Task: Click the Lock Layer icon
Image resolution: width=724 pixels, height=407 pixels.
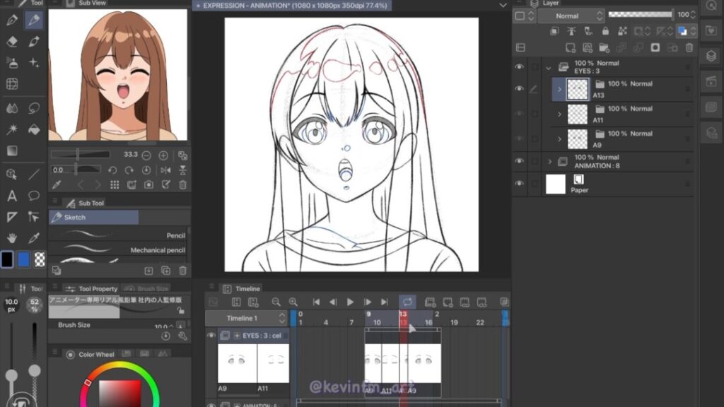Action: click(x=605, y=32)
